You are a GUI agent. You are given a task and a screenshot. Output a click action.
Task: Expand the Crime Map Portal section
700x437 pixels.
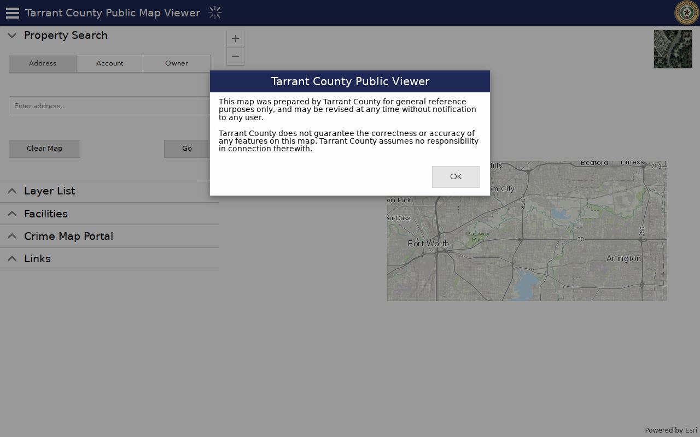coord(12,237)
